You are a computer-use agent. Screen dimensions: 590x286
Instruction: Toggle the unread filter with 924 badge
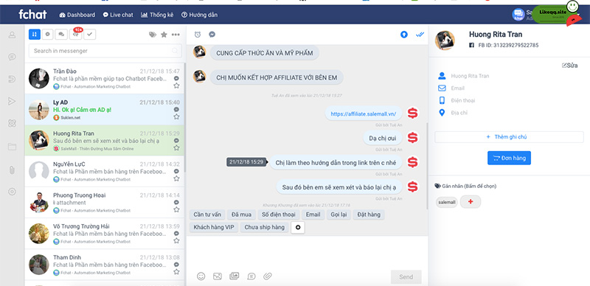coord(76,34)
